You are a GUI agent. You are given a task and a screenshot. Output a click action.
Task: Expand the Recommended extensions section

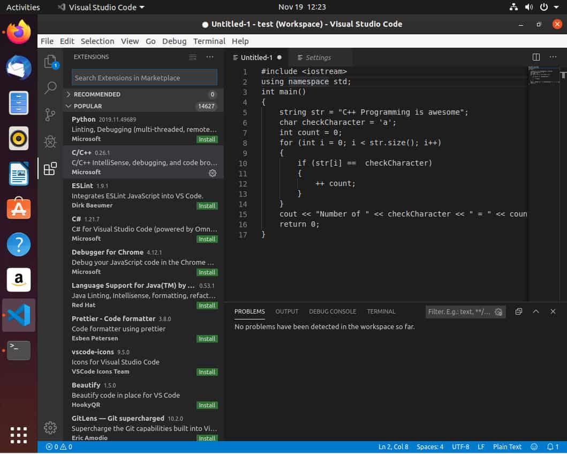click(143, 94)
